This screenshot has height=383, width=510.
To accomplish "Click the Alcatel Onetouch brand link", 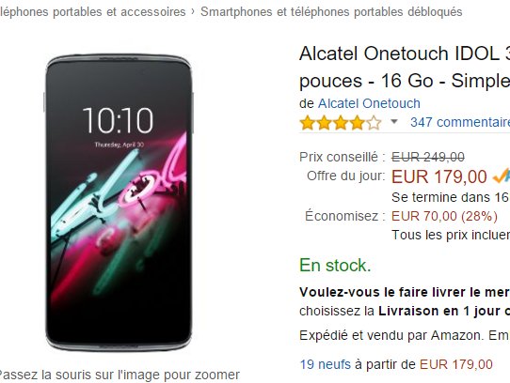I will (x=369, y=103).
